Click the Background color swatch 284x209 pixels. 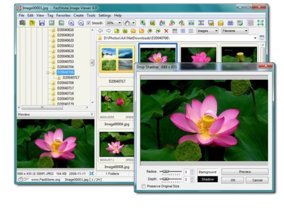click(x=207, y=172)
